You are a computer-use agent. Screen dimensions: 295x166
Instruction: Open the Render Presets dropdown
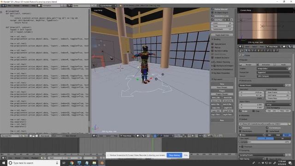[262, 85]
